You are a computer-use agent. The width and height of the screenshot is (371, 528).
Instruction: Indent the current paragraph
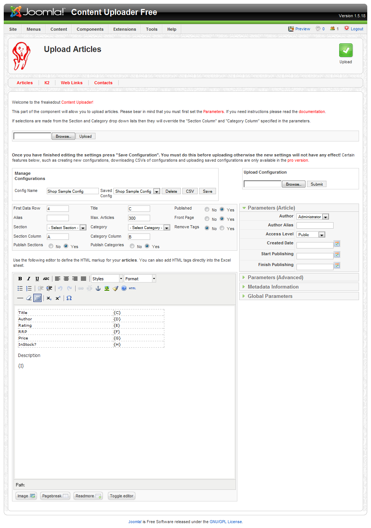click(x=49, y=288)
